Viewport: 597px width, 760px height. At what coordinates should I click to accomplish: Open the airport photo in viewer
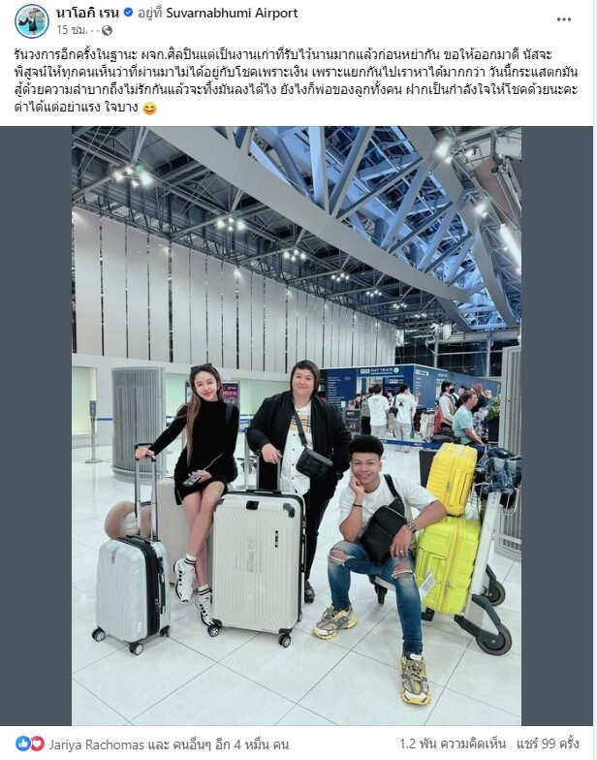click(x=297, y=427)
